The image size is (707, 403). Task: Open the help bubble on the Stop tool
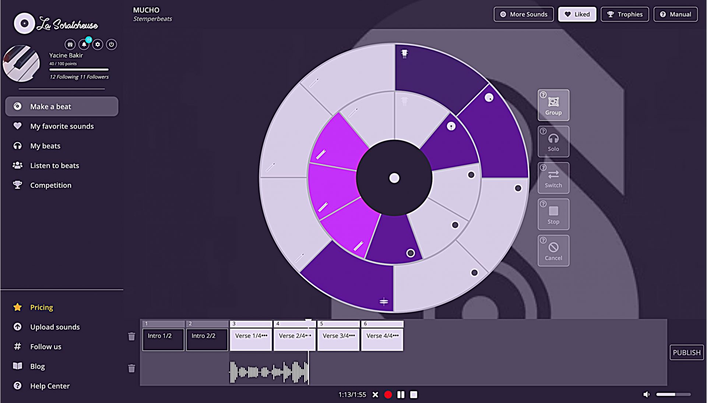[x=544, y=203]
